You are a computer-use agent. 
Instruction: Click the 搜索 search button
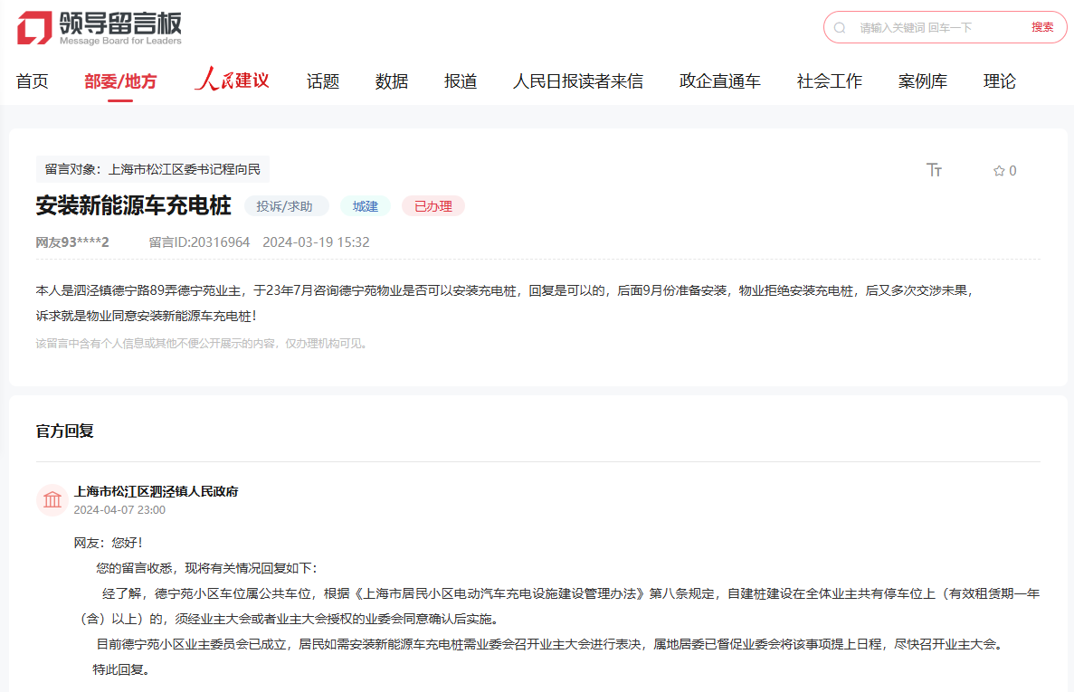coord(1042,27)
